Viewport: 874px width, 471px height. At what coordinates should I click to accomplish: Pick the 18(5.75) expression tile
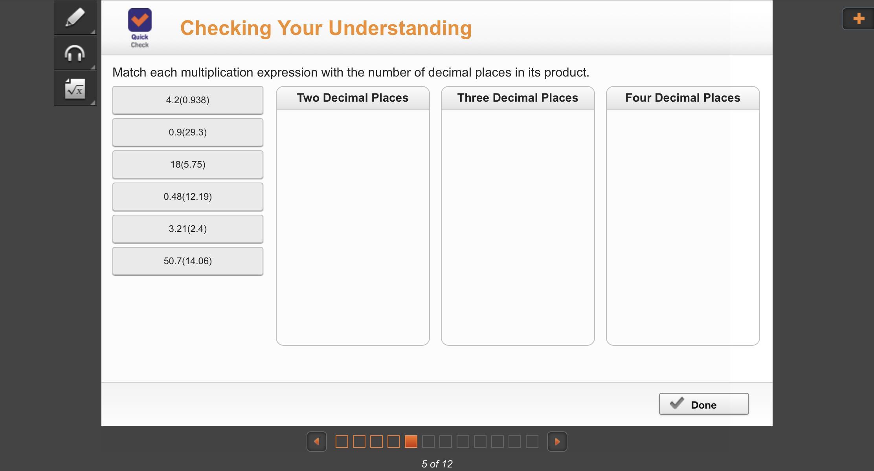point(188,164)
